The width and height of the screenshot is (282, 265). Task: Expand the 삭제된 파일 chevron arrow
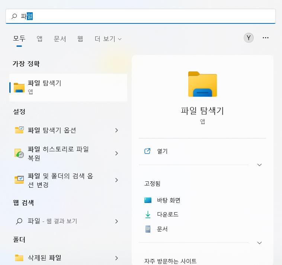pos(116,258)
